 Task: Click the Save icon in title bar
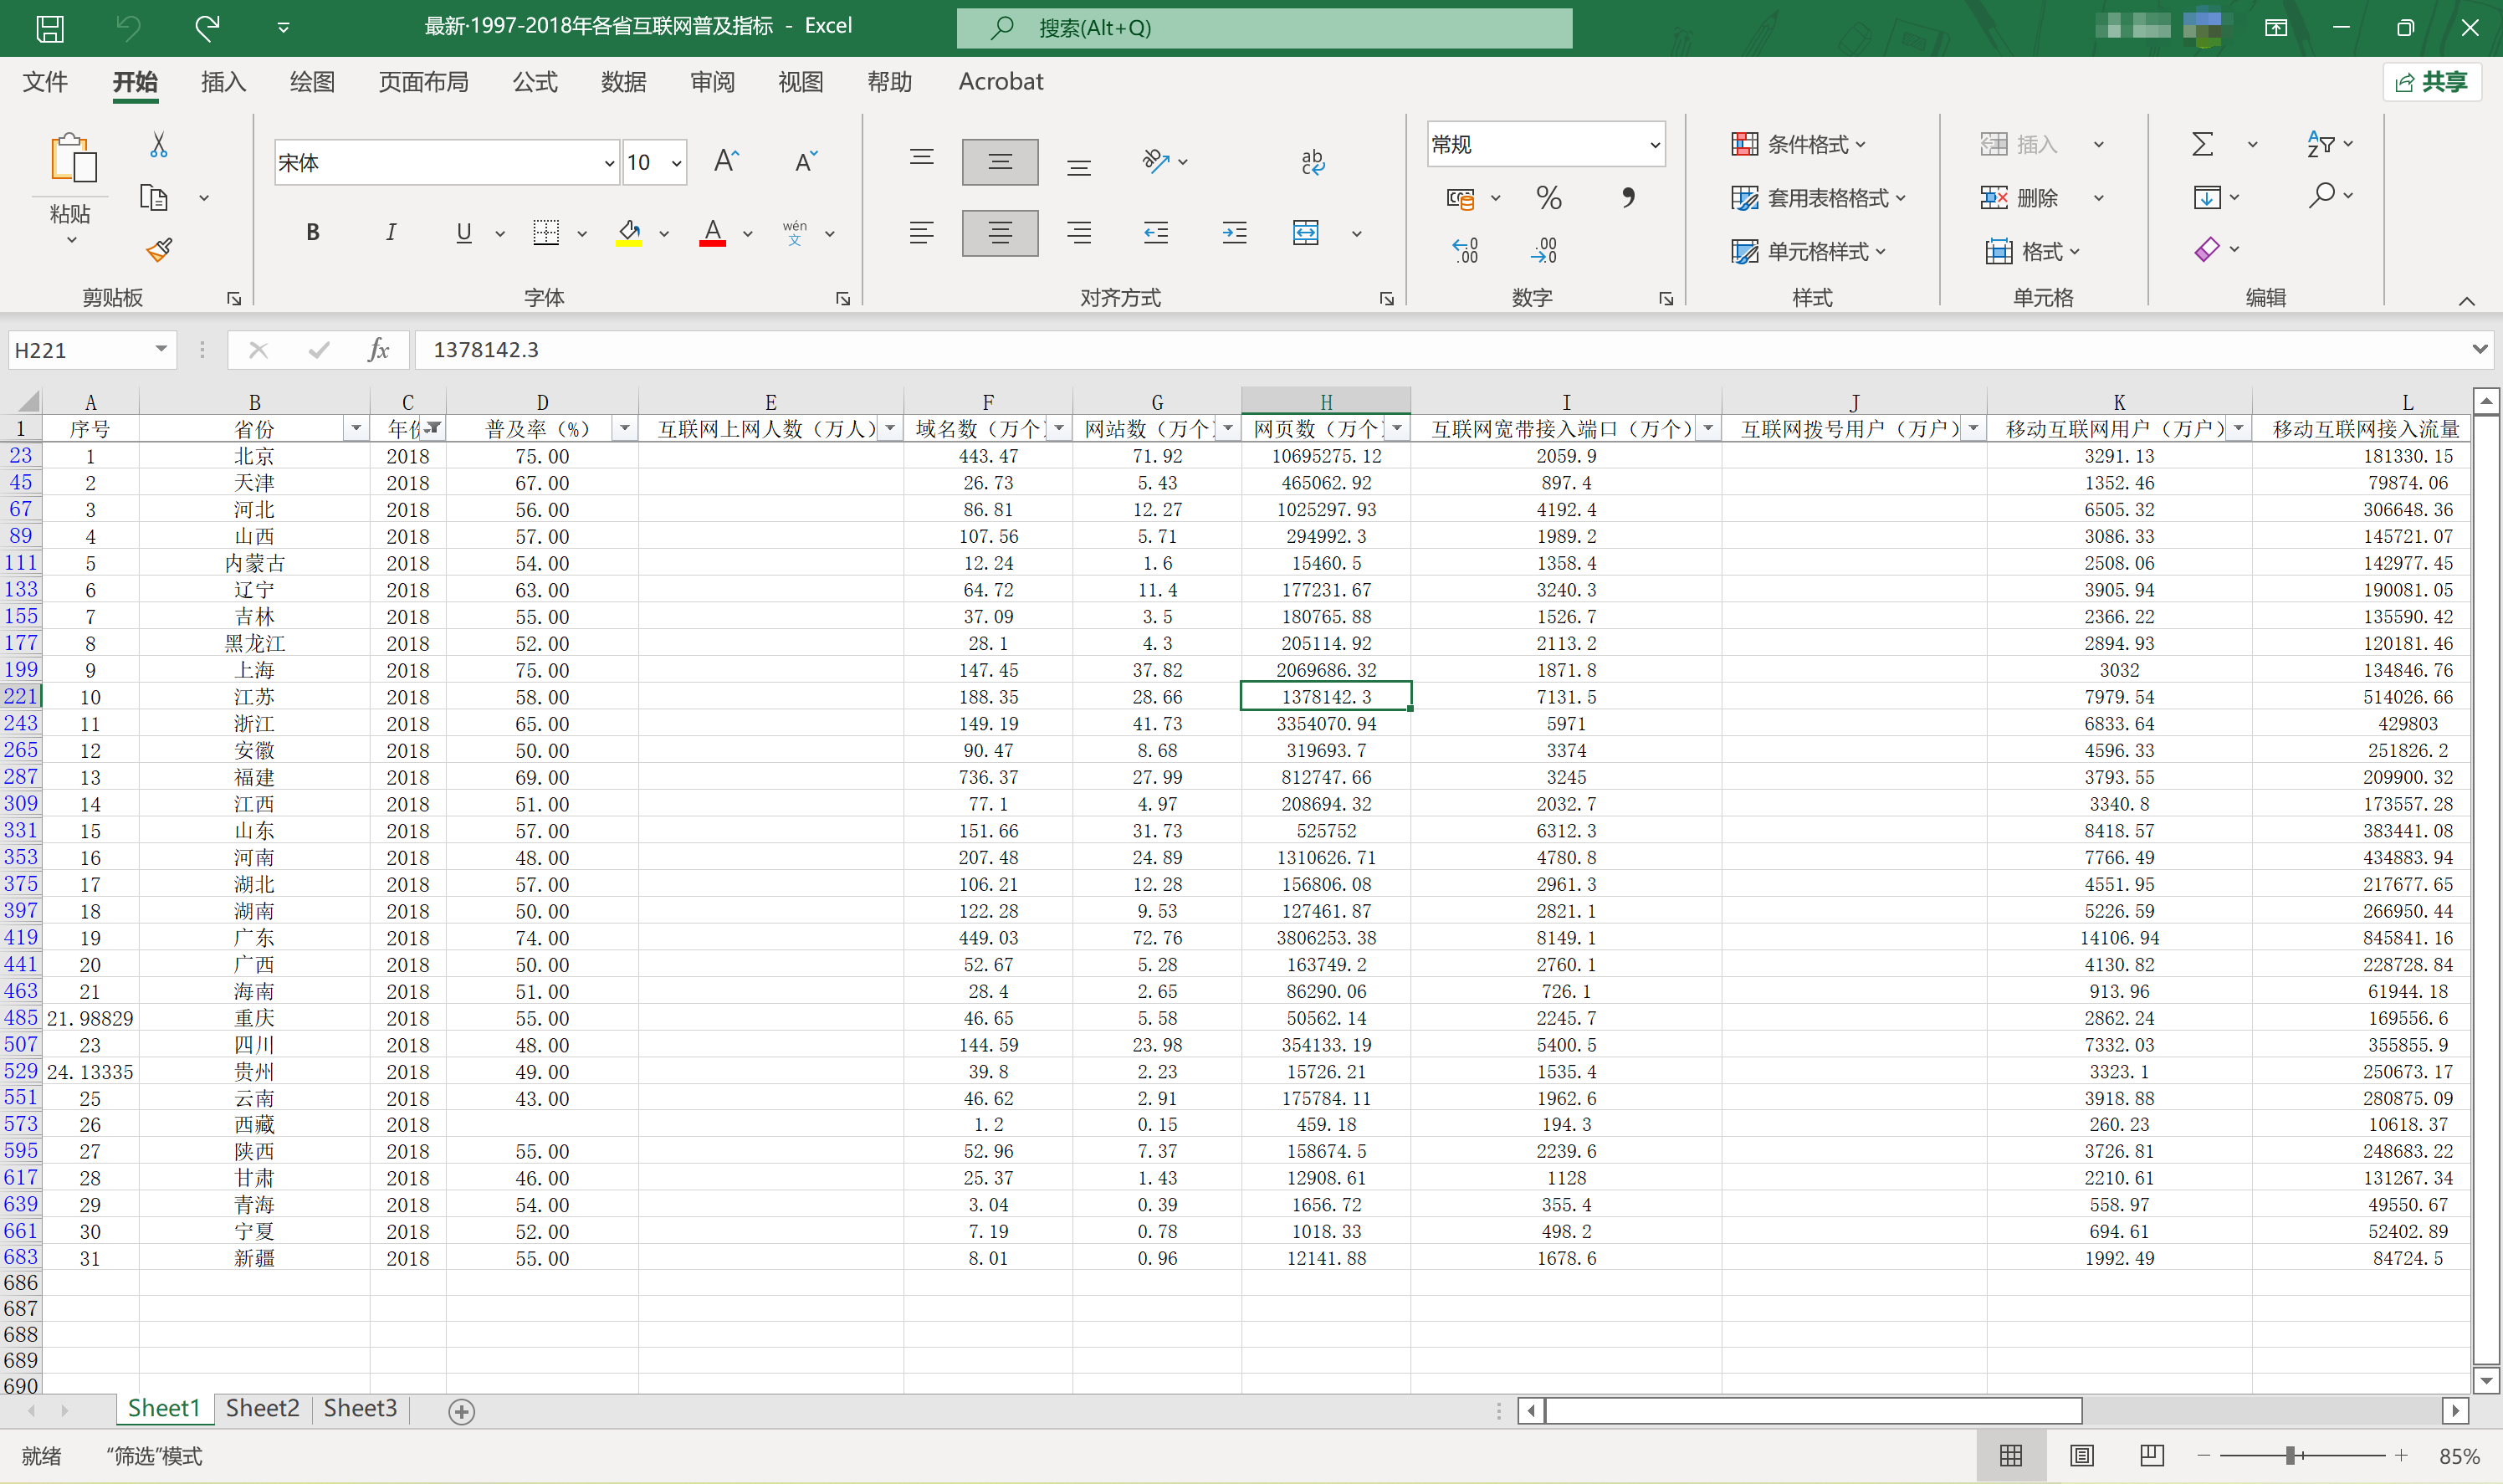(50, 27)
